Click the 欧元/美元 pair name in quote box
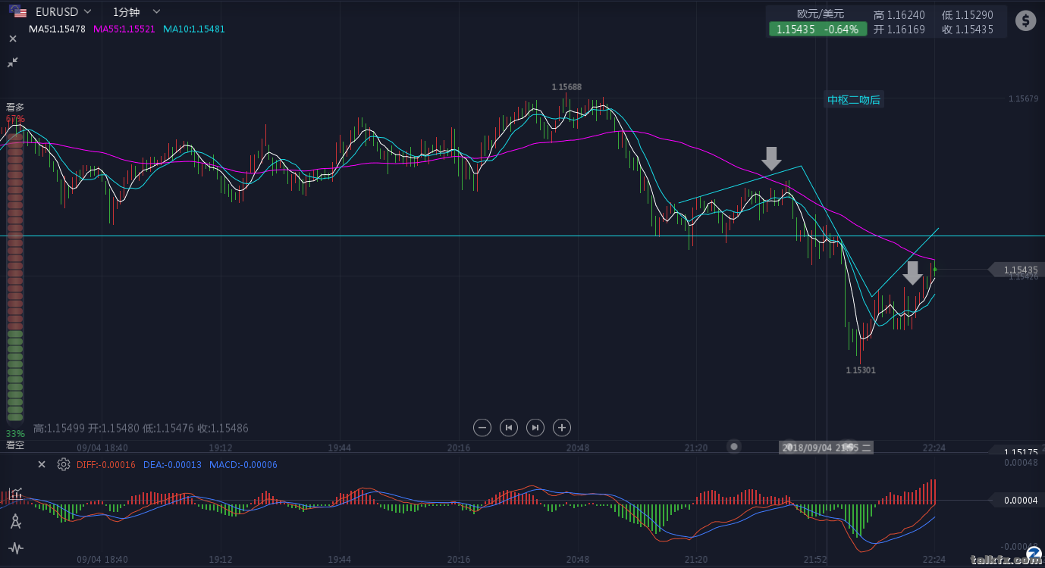The image size is (1045, 568). (821, 14)
